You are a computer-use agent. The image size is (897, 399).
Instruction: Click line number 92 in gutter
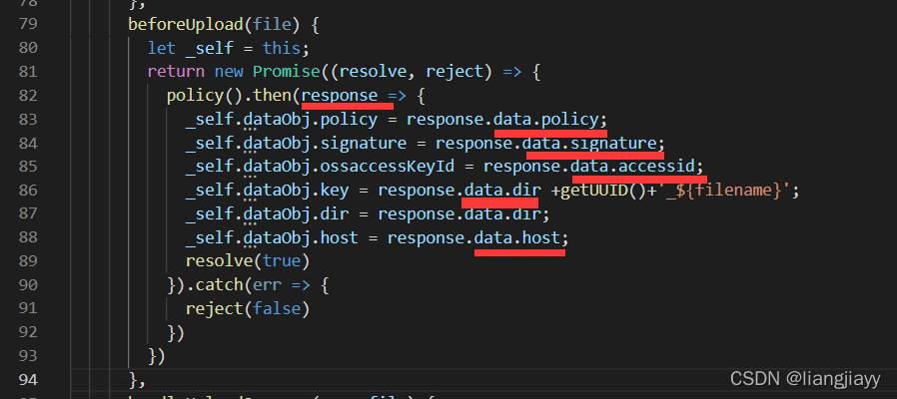click(x=28, y=332)
